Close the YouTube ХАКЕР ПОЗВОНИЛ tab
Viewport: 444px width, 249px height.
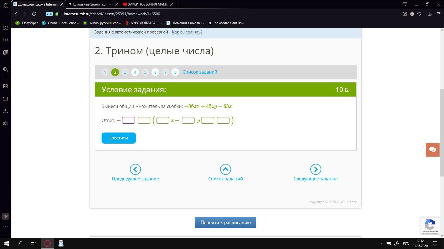click(x=172, y=4)
